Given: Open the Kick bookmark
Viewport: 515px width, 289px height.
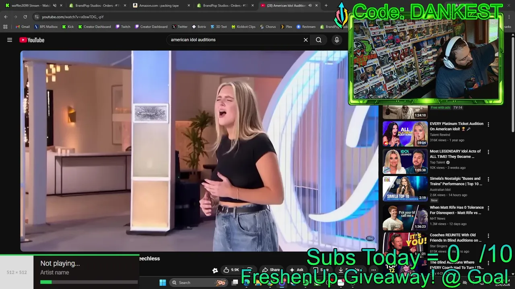Looking at the screenshot, I should [x=68, y=27].
